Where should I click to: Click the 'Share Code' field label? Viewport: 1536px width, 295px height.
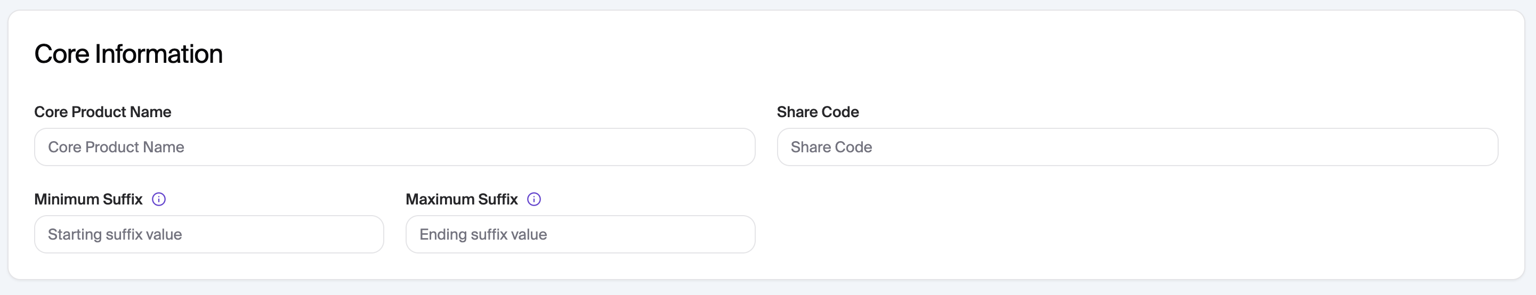(x=818, y=112)
